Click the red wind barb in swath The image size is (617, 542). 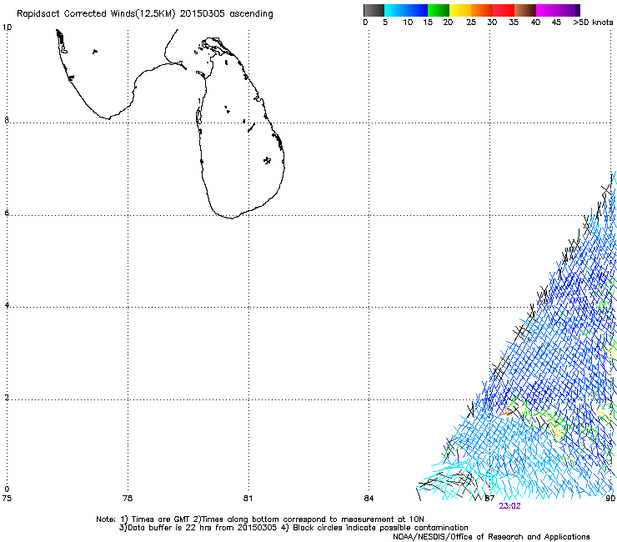[506, 412]
